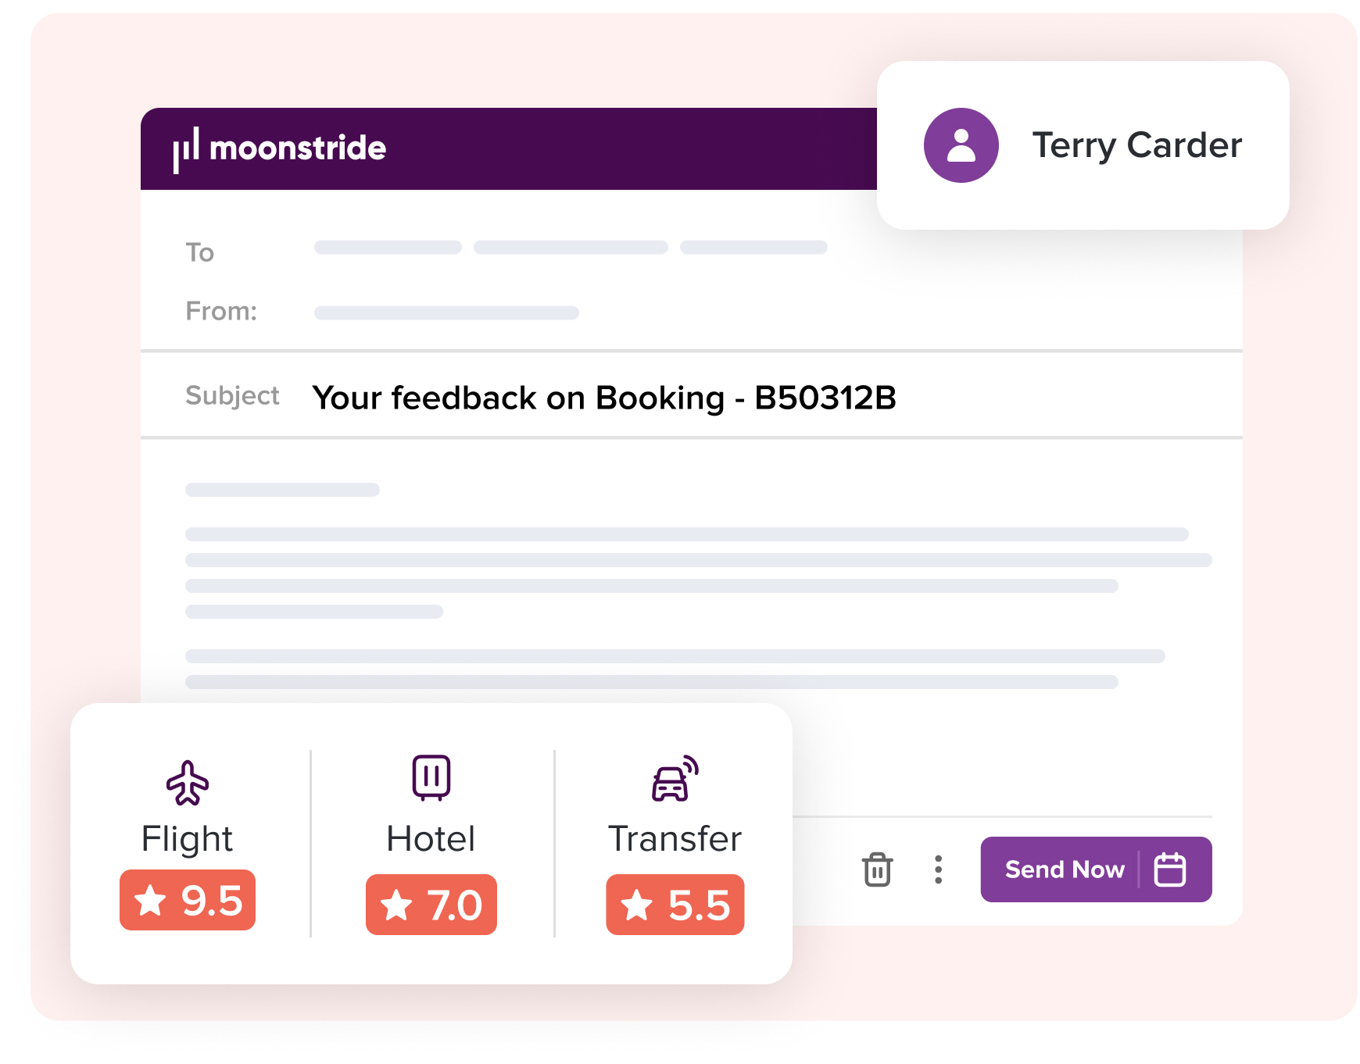Screen dimensions: 1360x1064
Task: Click the moonstride logo
Action: (279, 148)
